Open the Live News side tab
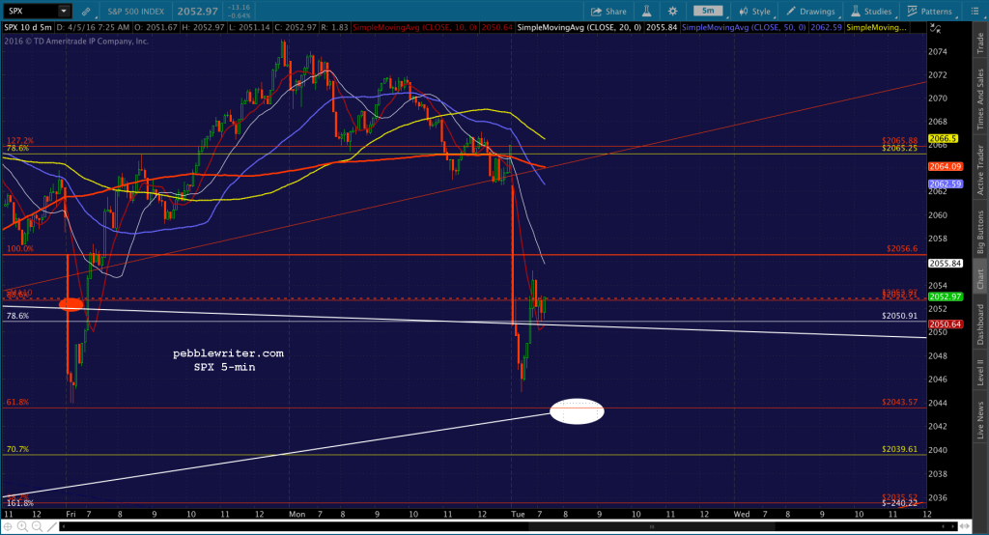The height and width of the screenshot is (535, 989). (980, 420)
